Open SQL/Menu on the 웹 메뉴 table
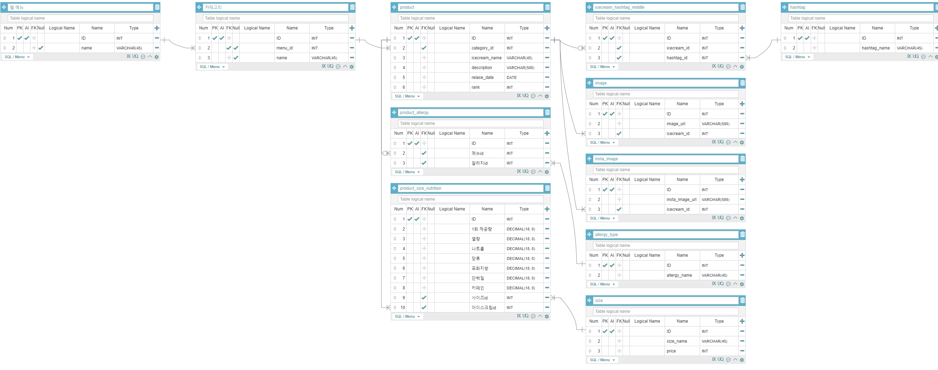 coord(17,57)
